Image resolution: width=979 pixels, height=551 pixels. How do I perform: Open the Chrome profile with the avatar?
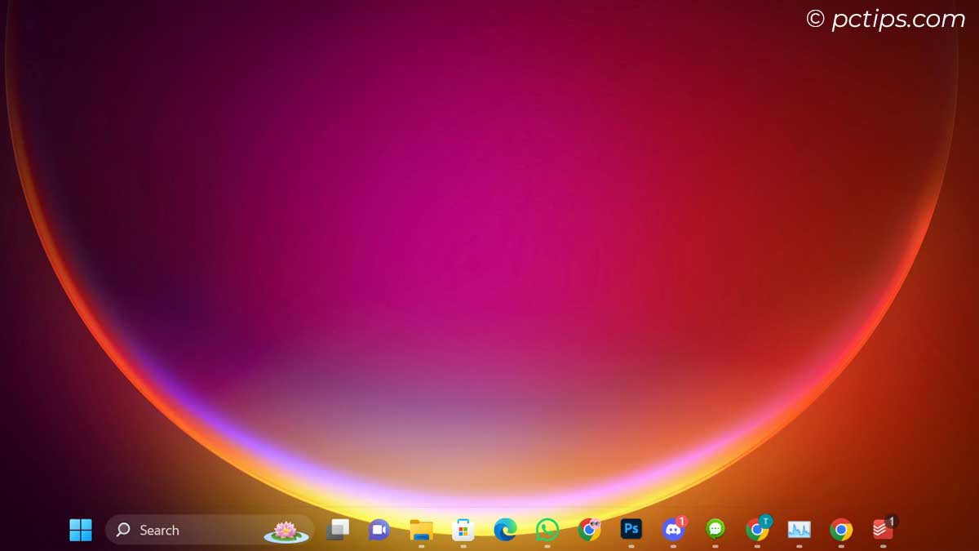coord(591,530)
